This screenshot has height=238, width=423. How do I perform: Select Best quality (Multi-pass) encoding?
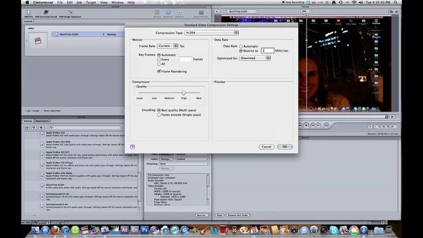coord(159,110)
